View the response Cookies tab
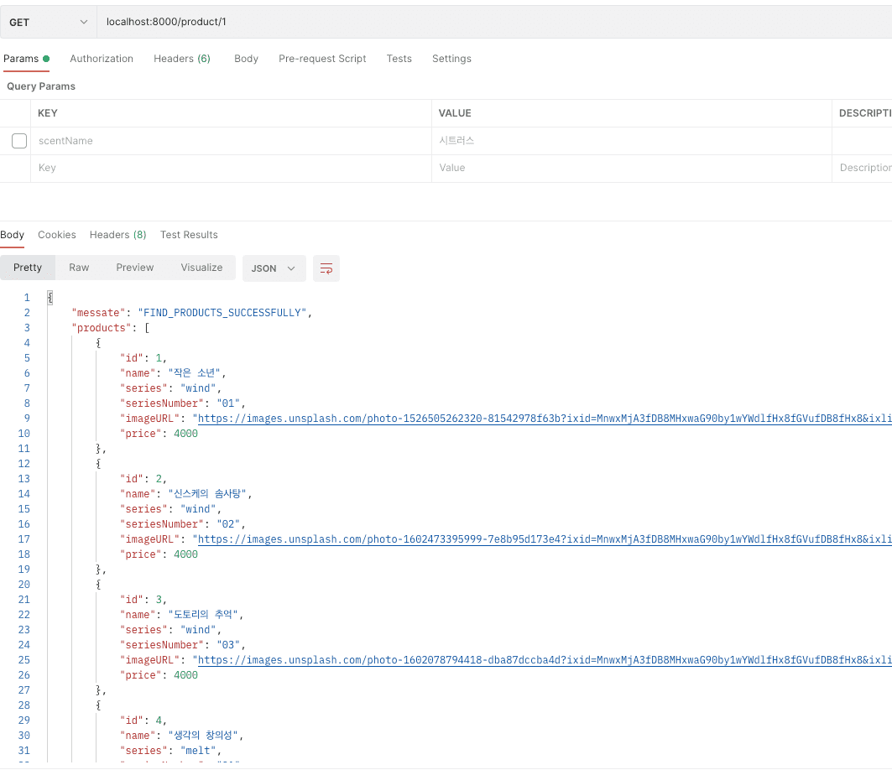Viewport: 892px width, 770px height. [x=57, y=235]
